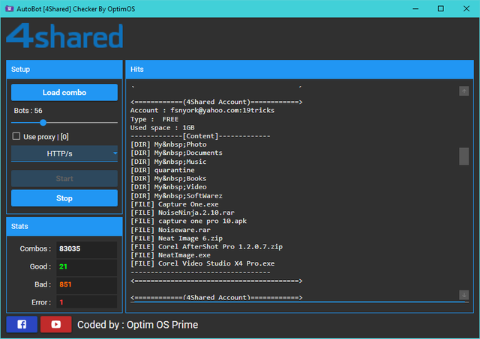This screenshot has height=339, width=480.
Task: Click the Hits scrollbar thumb
Action: (463, 156)
